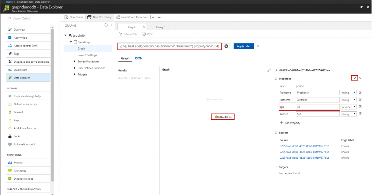Open the New Stored Procedure dropdown arrow
Image resolution: width=372 pixels, height=195 pixels.
click(x=153, y=17)
